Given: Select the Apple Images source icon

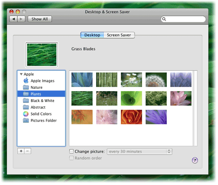Looking at the screenshot, I should pyautogui.click(x=26, y=81).
